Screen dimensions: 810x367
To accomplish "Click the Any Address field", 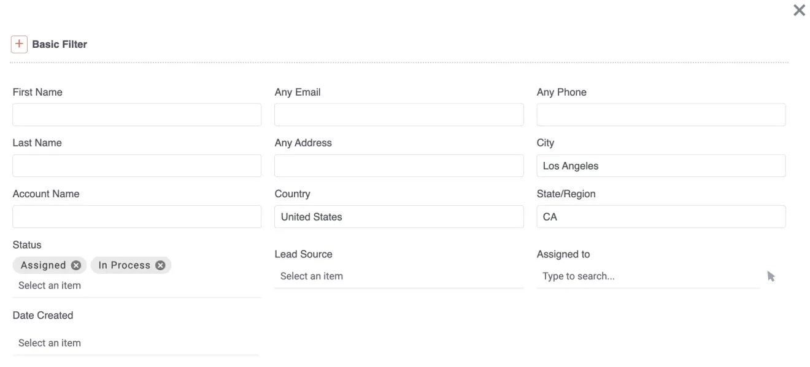I will pos(399,165).
